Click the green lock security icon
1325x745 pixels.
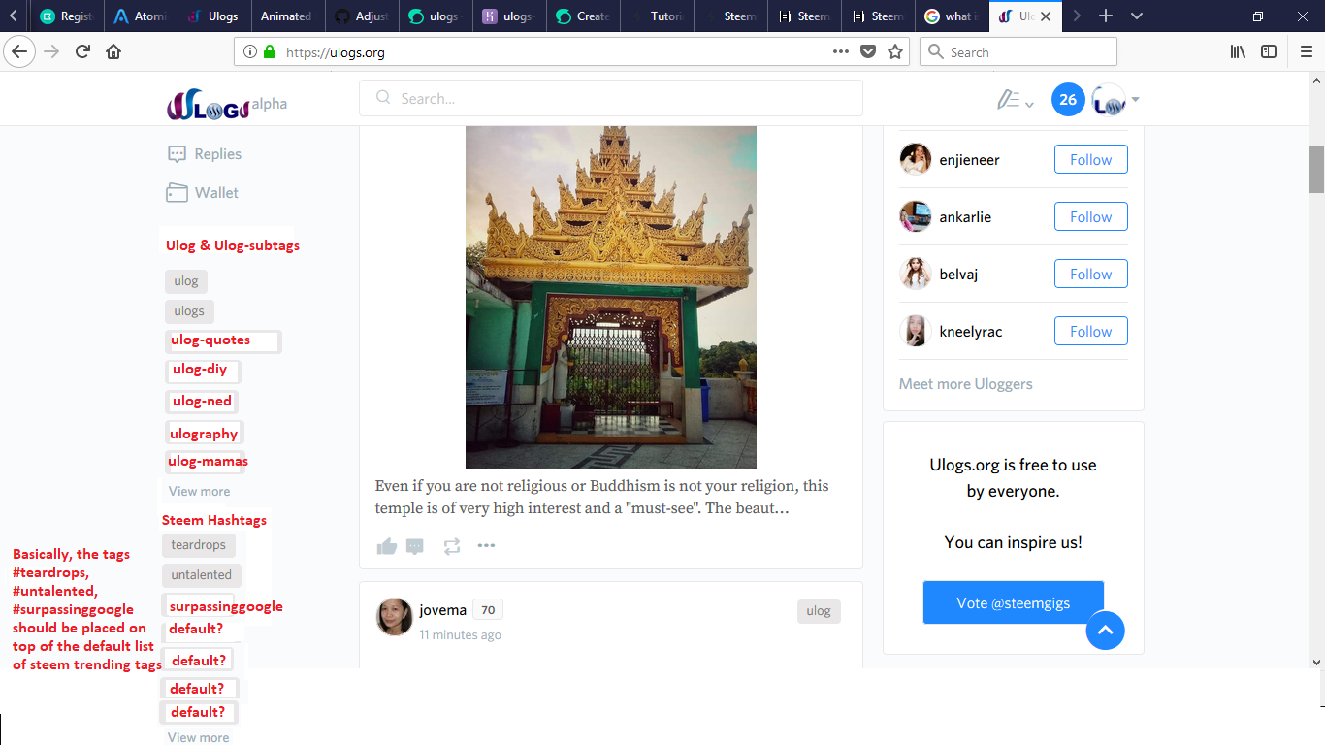tap(270, 52)
